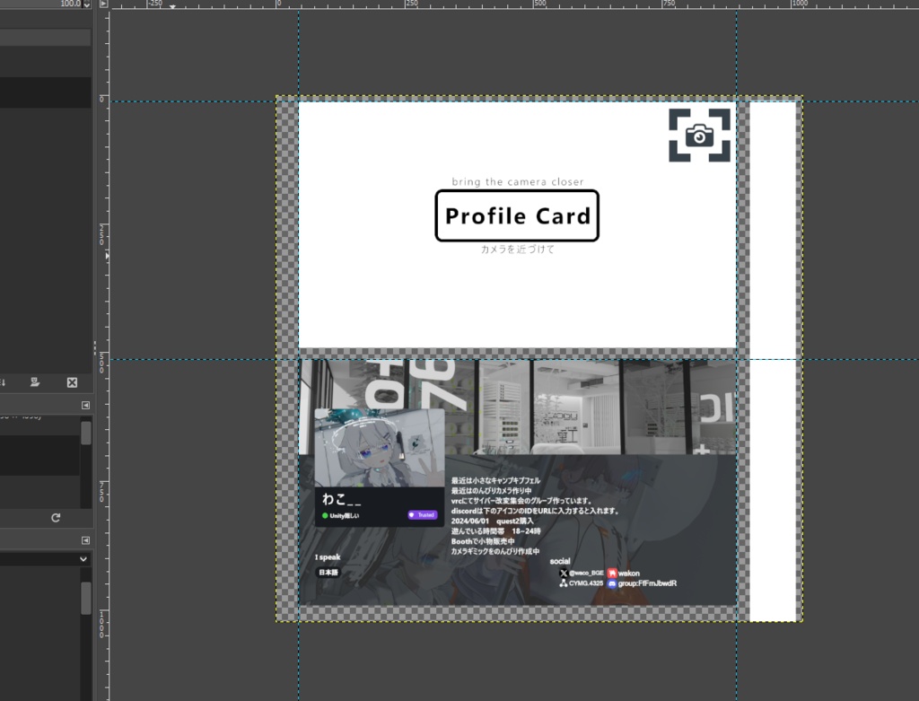Screen dimensions: 919x701
Task: Click the refresh icon in the left dock
Action: [56, 518]
